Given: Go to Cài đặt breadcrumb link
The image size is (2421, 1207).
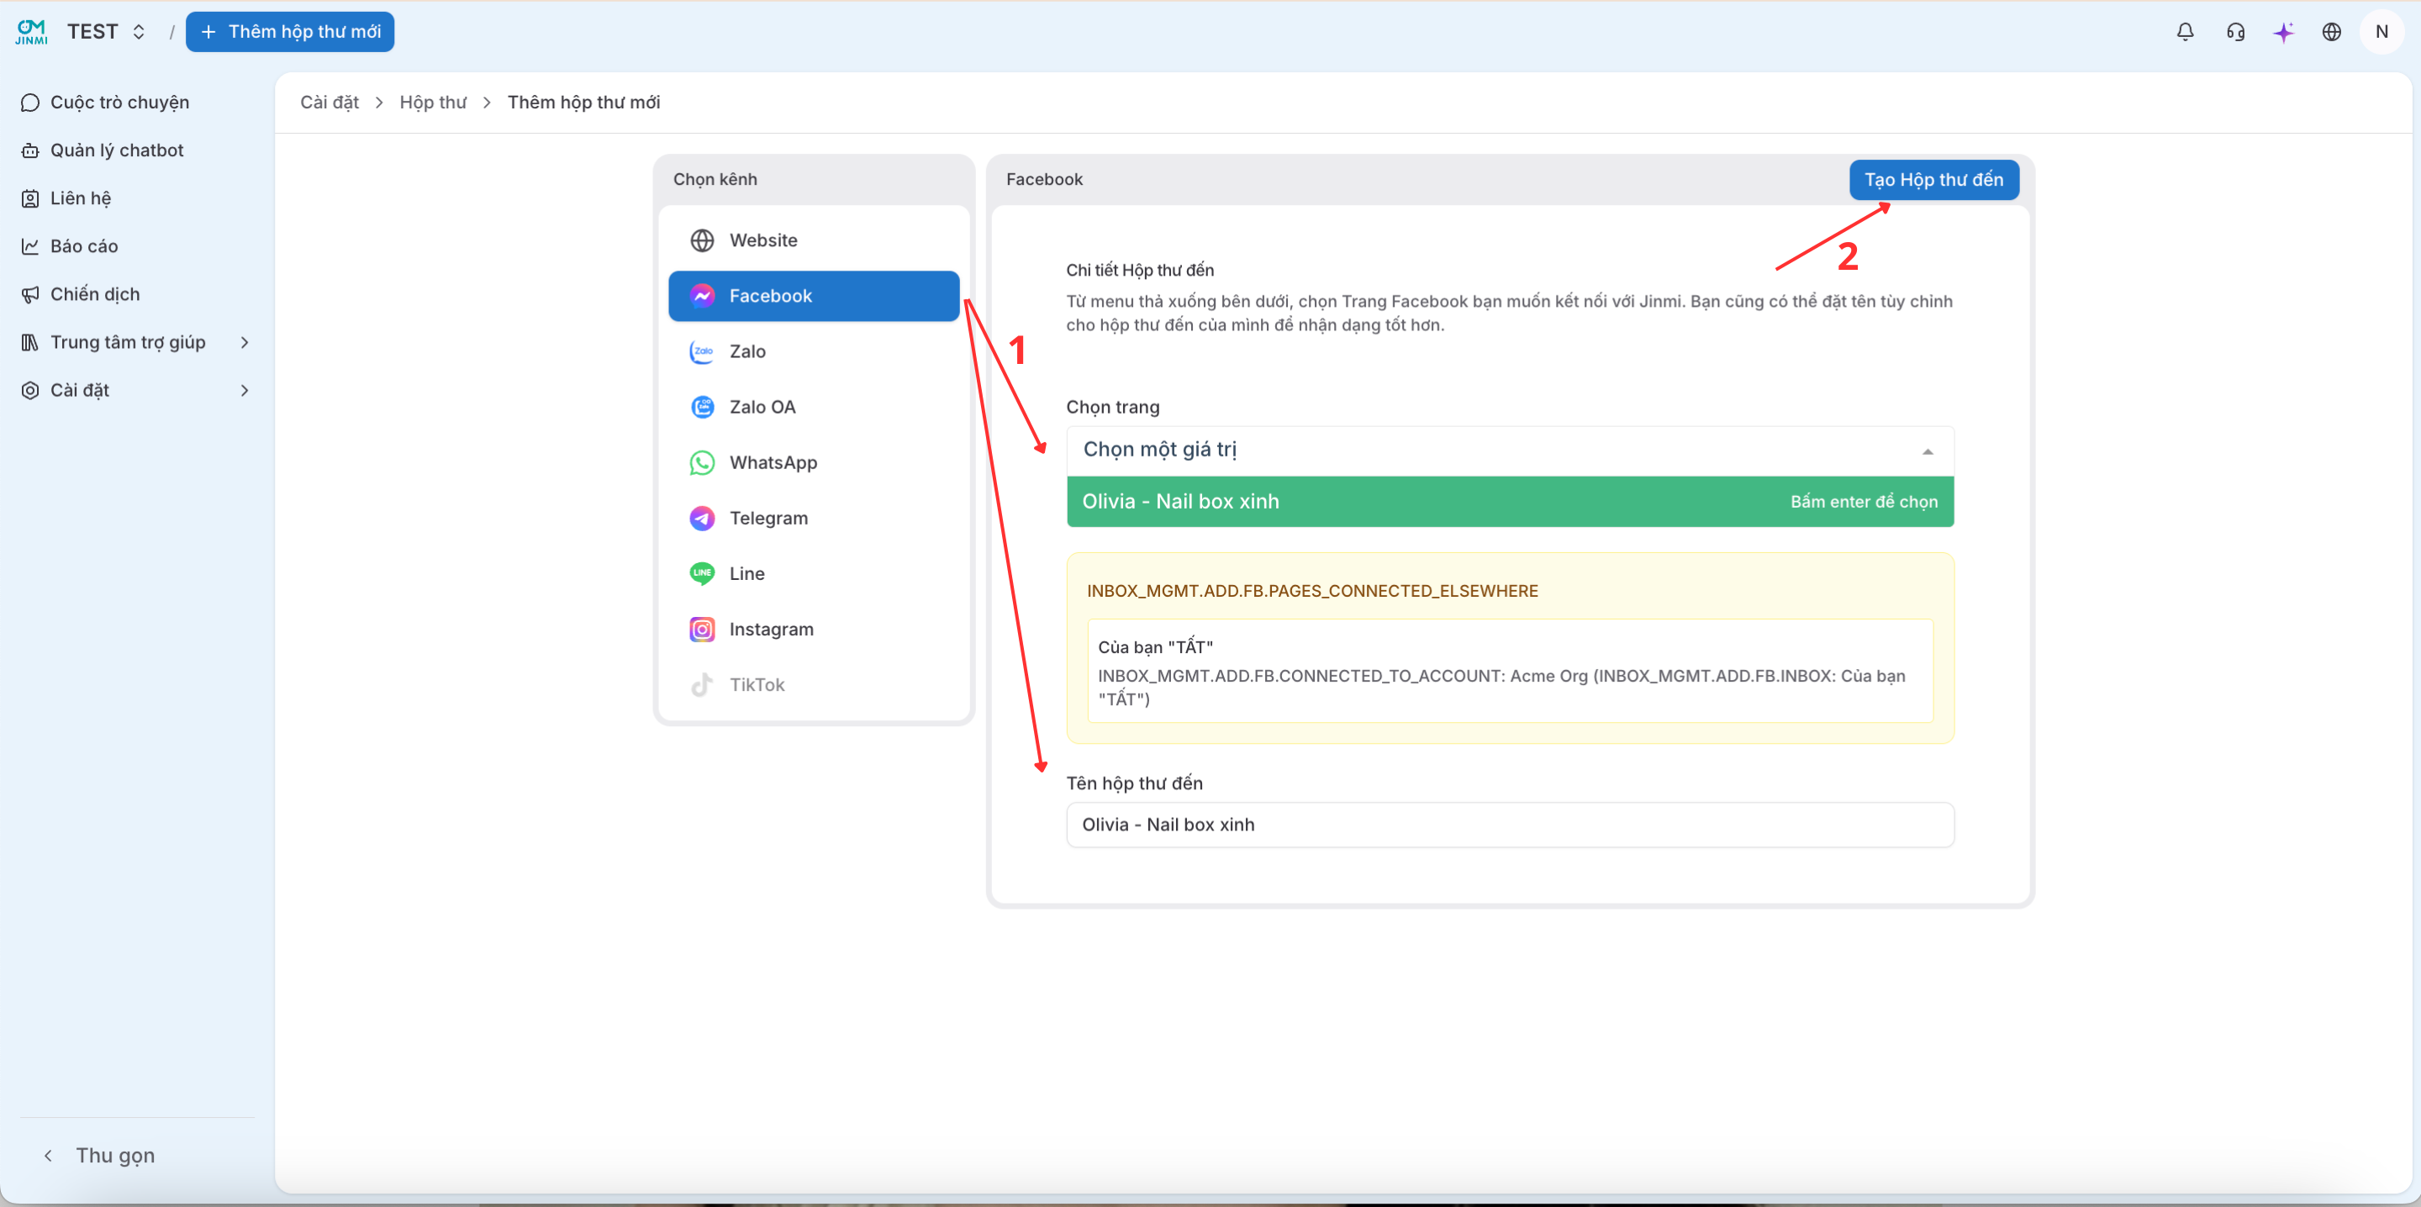Looking at the screenshot, I should (x=329, y=103).
